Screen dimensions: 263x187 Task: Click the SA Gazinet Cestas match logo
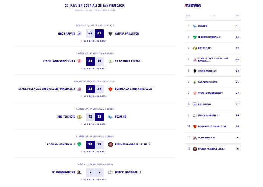coord(110,61)
